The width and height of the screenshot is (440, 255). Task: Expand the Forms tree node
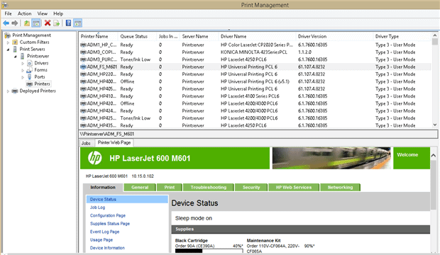(x=23, y=70)
